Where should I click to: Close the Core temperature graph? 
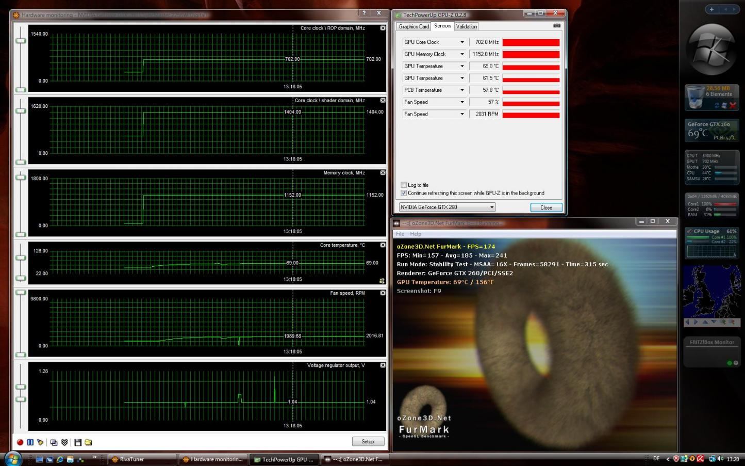(x=383, y=245)
